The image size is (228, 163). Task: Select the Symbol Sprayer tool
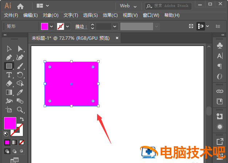pyautogui.click(x=9, y=101)
